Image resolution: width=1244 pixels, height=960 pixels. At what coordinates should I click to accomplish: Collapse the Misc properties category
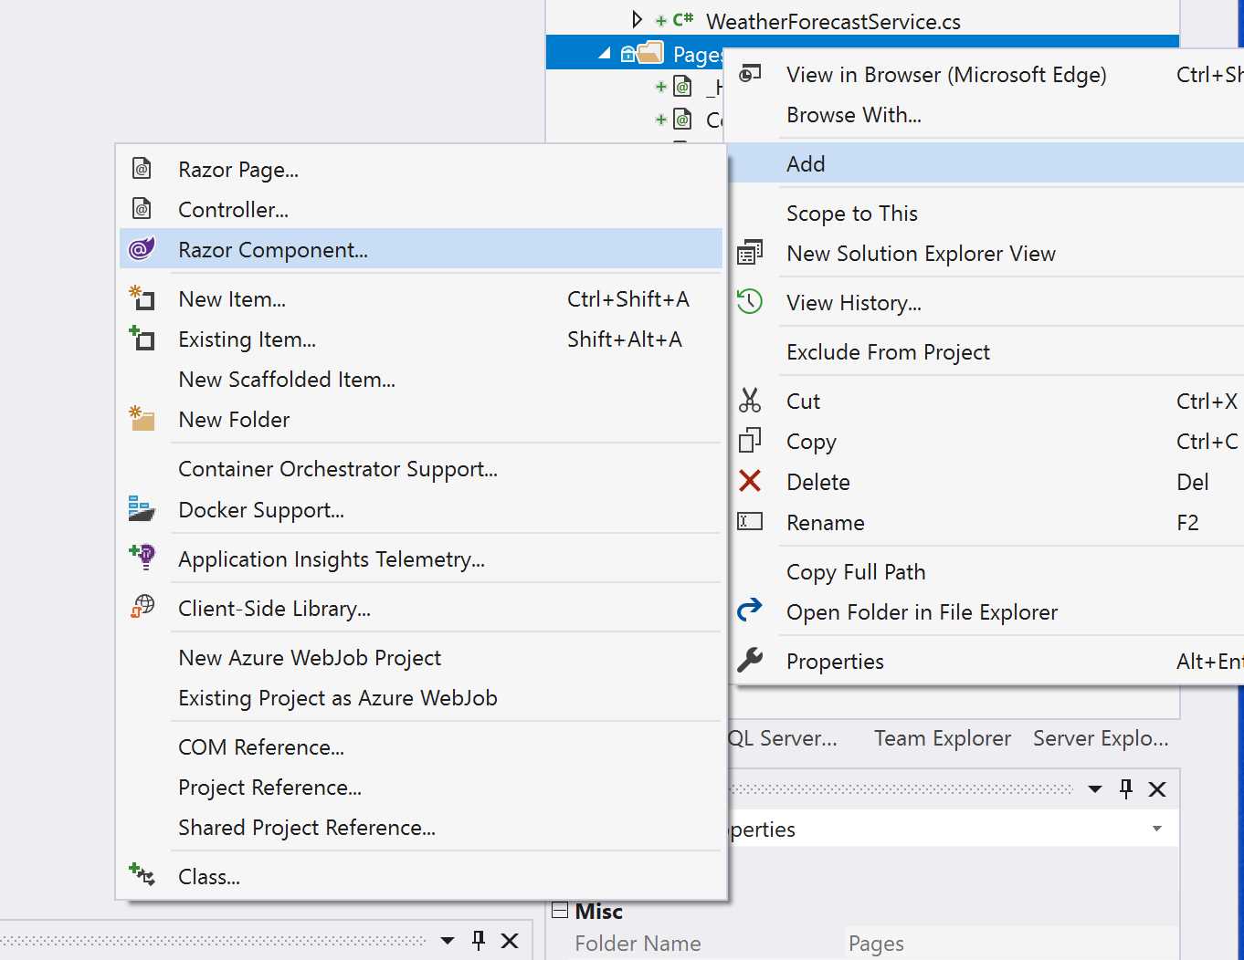560,910
